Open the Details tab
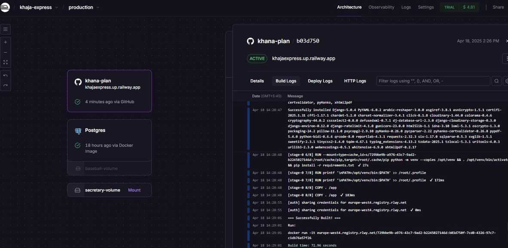This screenshot has height=248, width=508. tap(257, 81)
